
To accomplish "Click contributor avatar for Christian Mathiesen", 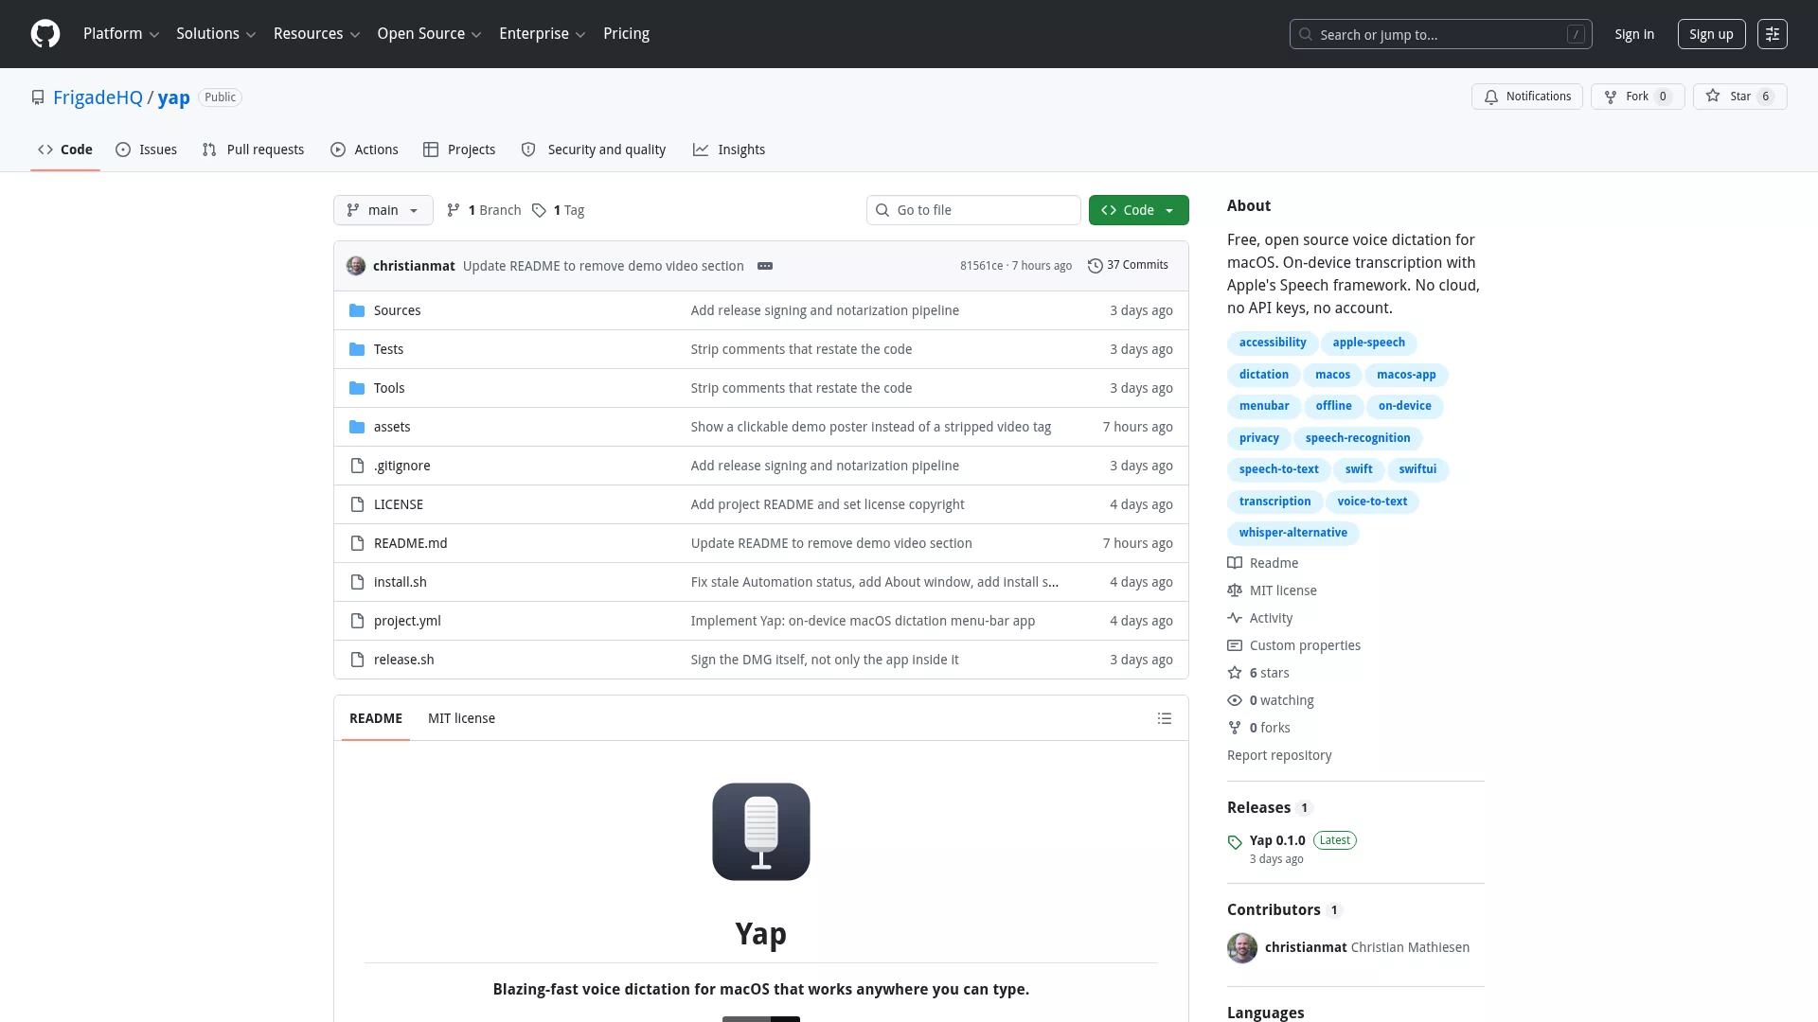I will click(x=1242, y=948).
